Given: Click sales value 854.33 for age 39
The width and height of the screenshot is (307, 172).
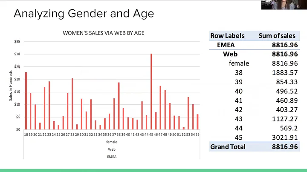Looking at the screenshot, I should [x=287, y=82].
